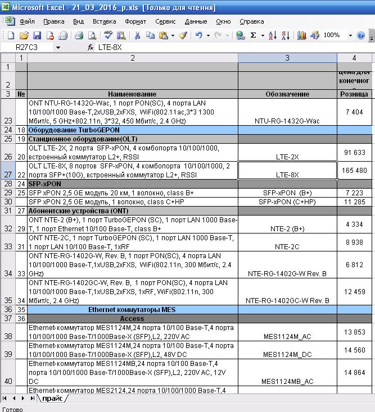Click the Redo arrow icon
The width and height of the screenshot is (375, 412).
[218, 35]
